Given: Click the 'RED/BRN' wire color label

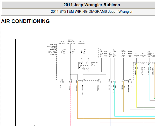Looking at the screenshot, I should (98, 88).
